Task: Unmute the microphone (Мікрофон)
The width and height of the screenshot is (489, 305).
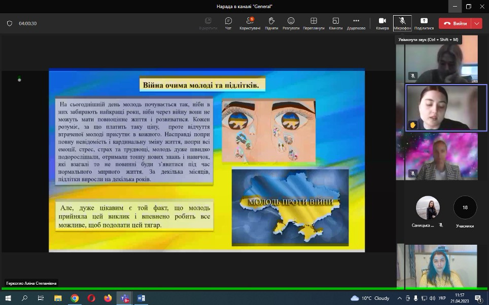Action: pos(402,23)
